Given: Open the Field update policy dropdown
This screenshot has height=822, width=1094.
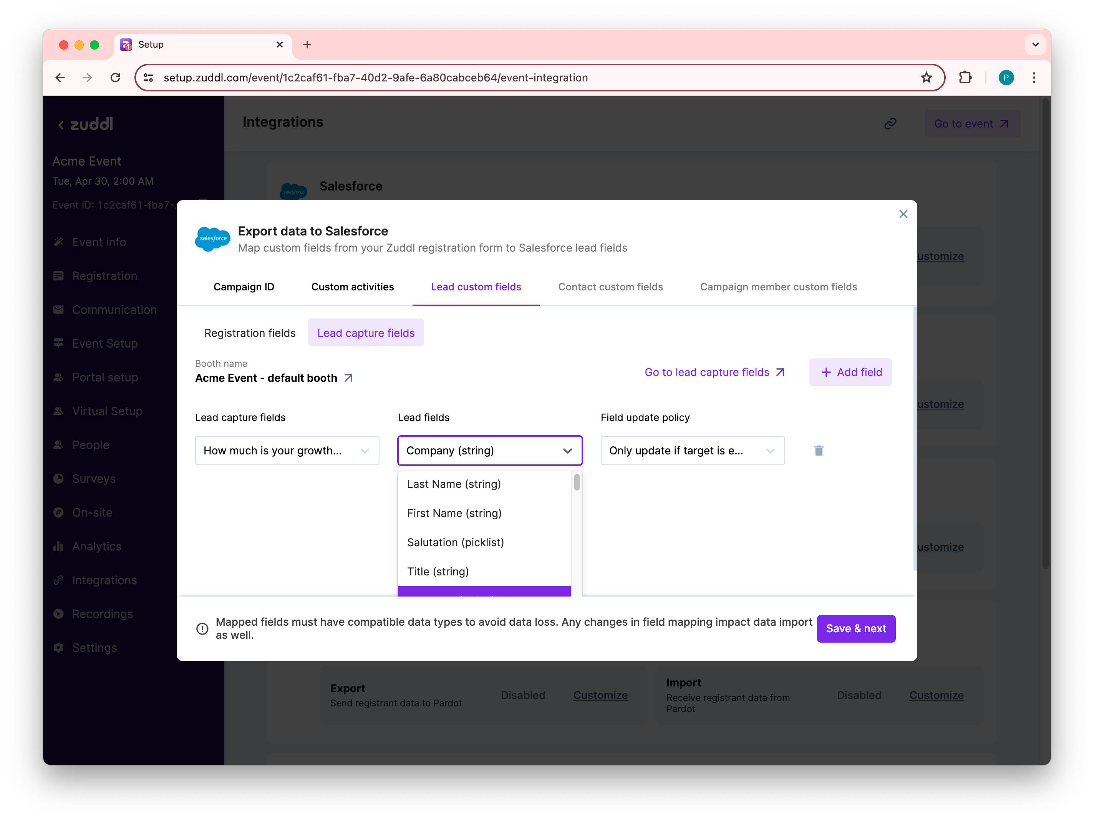Looking at the screenshot, I should pyautogui.click(x=692, y=451).
